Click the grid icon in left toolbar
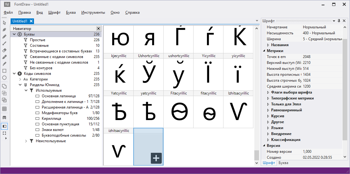Image resolution: width=350 pixels, height=174 pixels. tap(4, 109)
